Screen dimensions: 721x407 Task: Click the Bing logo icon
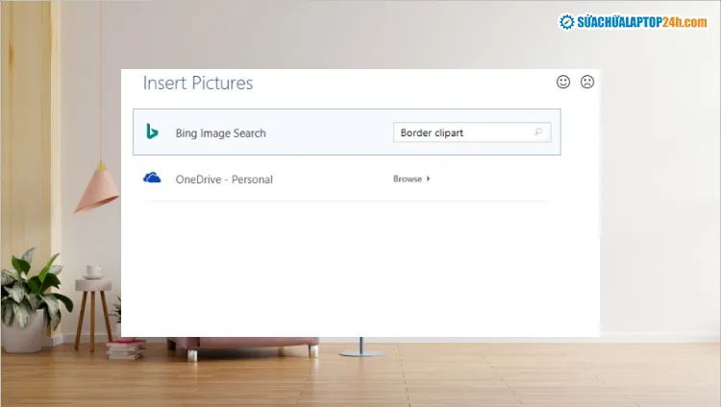[152, 132]
